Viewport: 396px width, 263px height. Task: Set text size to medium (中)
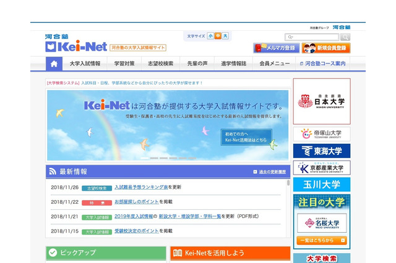tap(218, 36)
